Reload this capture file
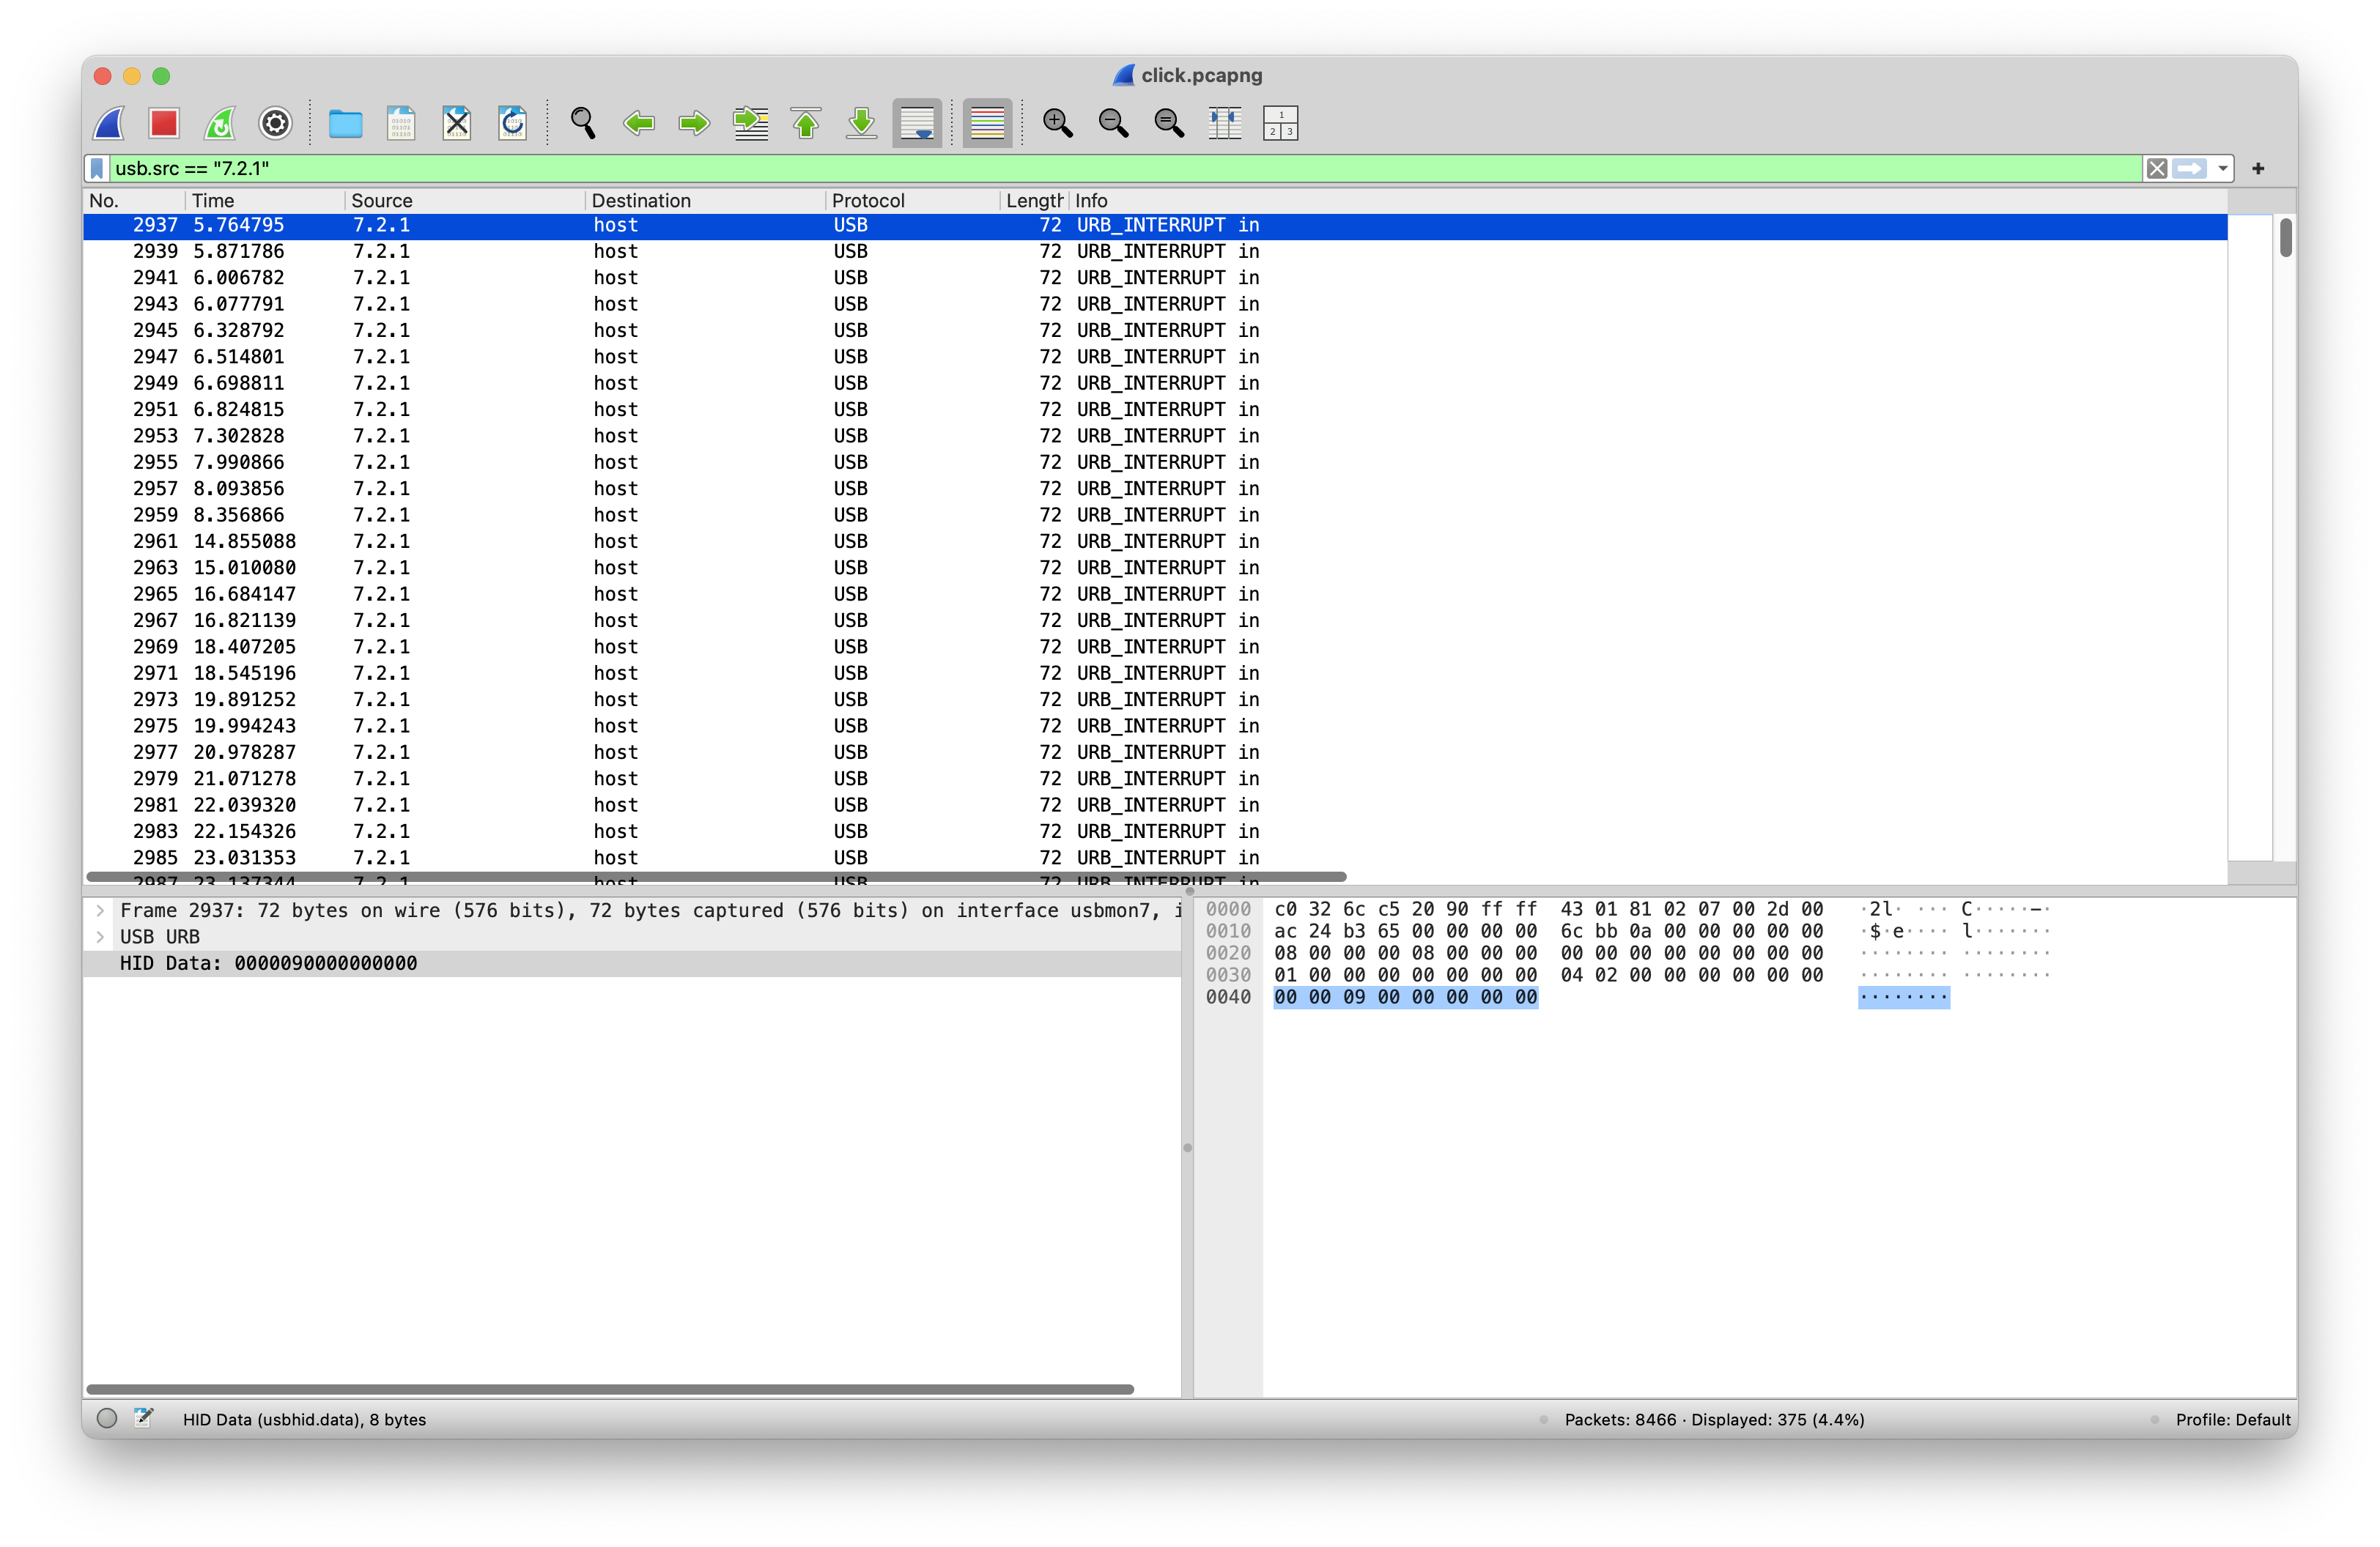The width and height of the screenshot is (2380, 1547). 513,123
